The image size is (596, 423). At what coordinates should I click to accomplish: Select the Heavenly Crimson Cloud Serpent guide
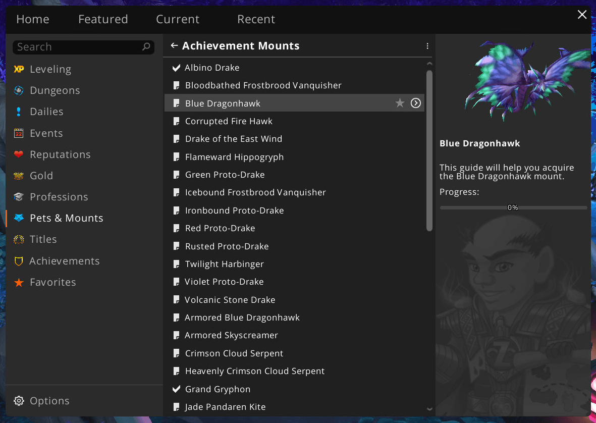tap(295, 372)
